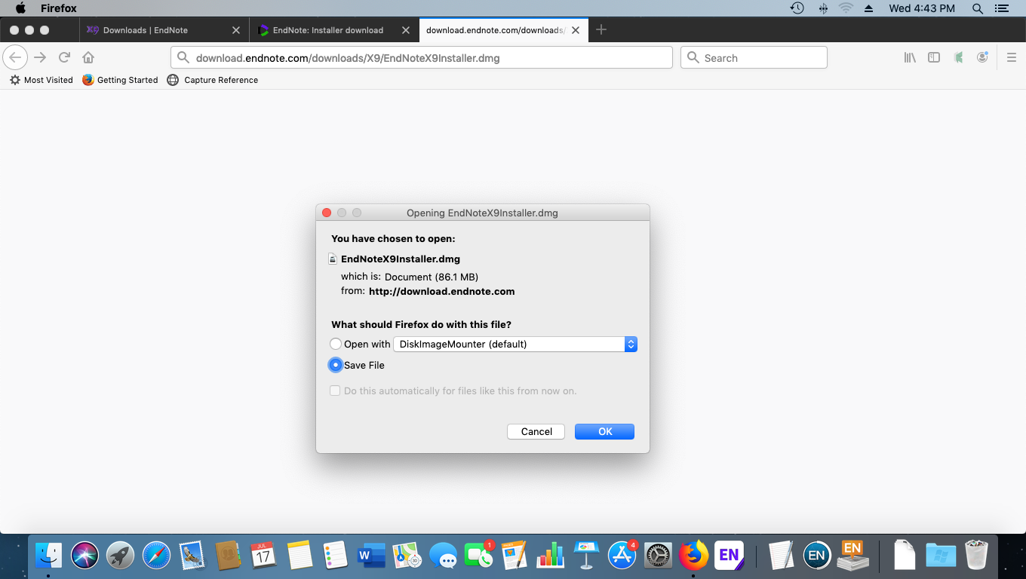Image resolution: width=1026 pixels, height=579 pixels.
Task: Open TextEdit from the Dock
Action: point(781,556)
